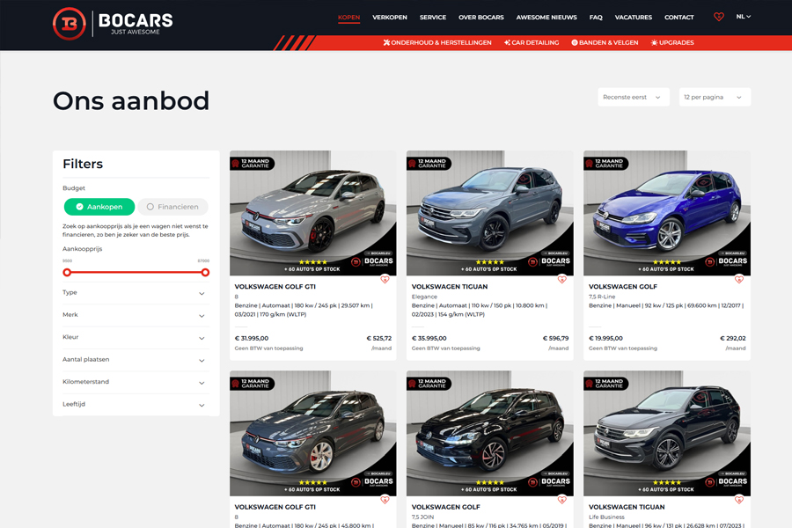The width and height of the screenshot is (792, 528).
Task: Open the Volkswagen Golf GTI 29.507 km title
Action: tap(275, 287)
